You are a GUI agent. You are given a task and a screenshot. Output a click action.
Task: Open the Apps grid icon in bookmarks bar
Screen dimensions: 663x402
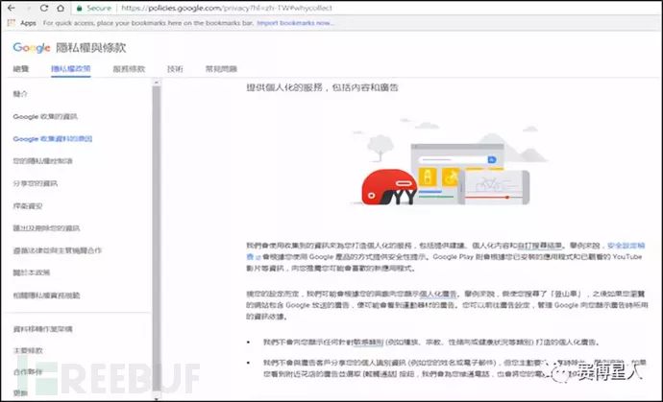12,20
